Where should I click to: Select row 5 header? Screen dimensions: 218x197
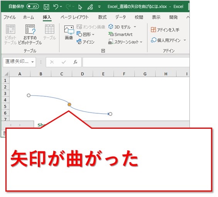(x=5, y=106)
